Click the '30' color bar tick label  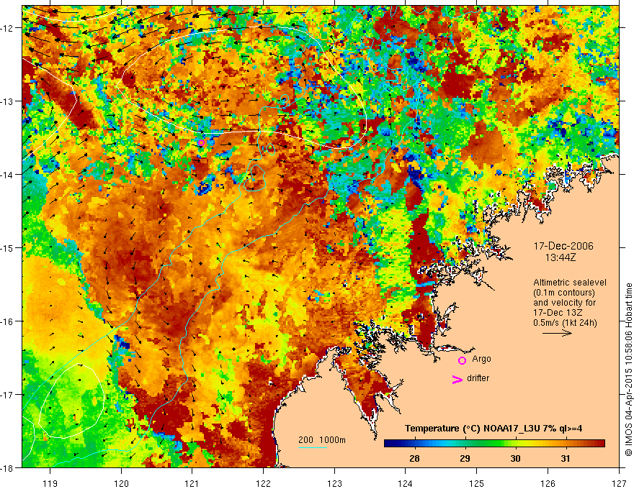pyautogui.click(x=515, y=458)
